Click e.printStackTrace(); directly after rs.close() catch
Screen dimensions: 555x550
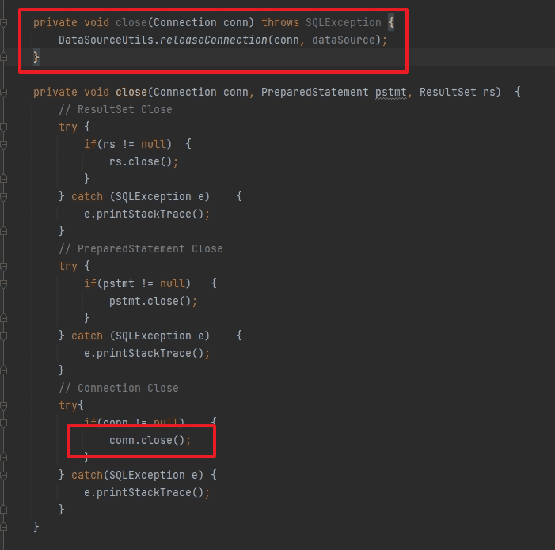coord(147,214)
